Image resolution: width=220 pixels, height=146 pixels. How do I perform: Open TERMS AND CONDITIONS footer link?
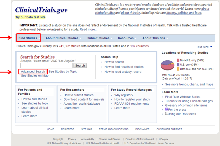(x=114, y=129)
